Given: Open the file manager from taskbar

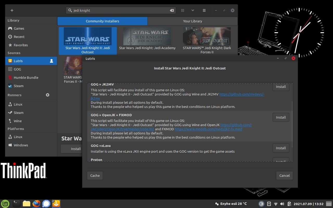Looking at the screenshot, I should coord(27,204).
